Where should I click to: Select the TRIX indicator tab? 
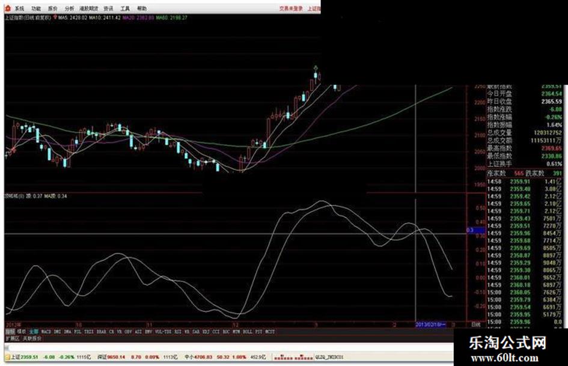(89, 332)
